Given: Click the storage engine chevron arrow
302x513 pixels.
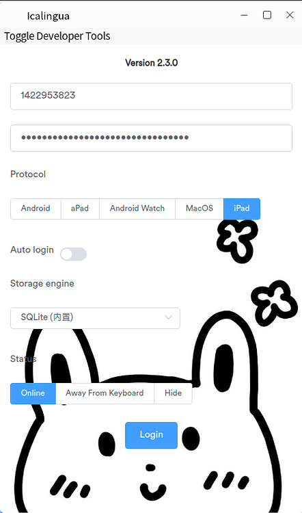Looking at the screenshot, I should [x=168, y=317].
